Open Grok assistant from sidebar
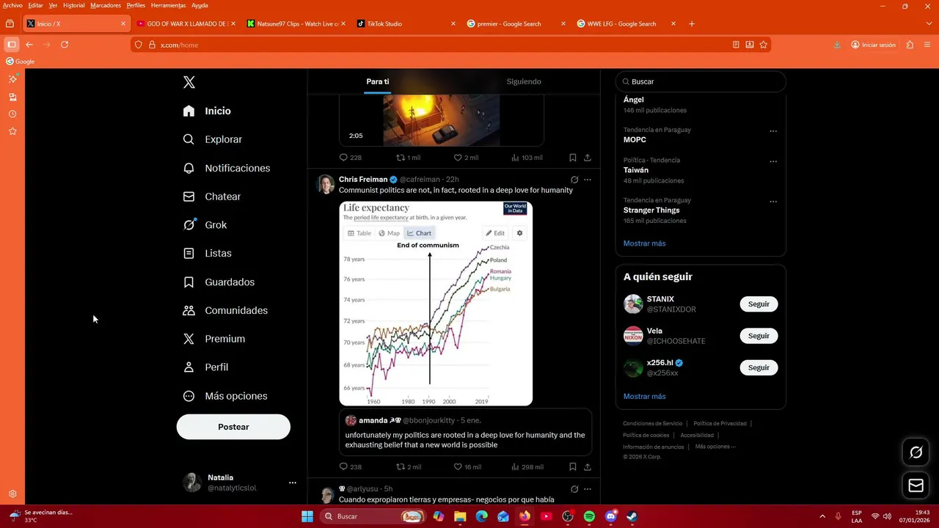Screen dimensions: 939x528 pos(205,225)
